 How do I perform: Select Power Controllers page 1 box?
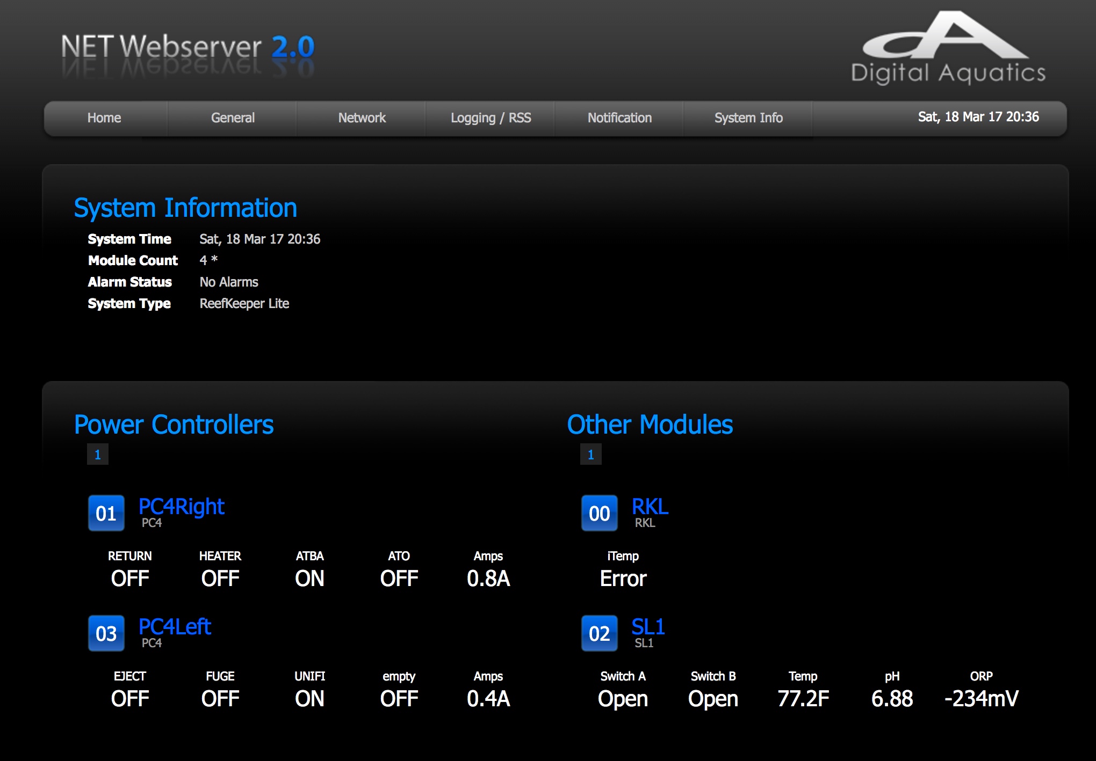(x=98, y=455)
